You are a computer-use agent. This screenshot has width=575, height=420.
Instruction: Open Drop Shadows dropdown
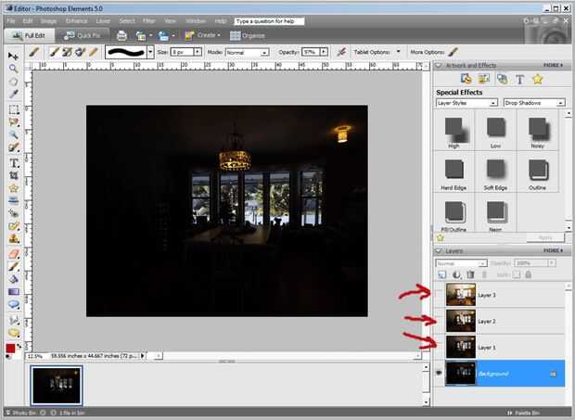[534, 103]
